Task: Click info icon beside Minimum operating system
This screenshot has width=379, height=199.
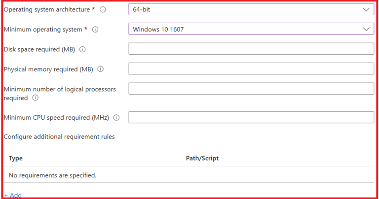Action: click(x=95, y=30)
